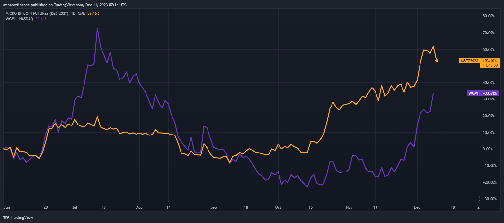Screen dimensions: 504x223
Task: Click the WGMI · NASDAQ legend label
Action: click(x=19, y=19)
